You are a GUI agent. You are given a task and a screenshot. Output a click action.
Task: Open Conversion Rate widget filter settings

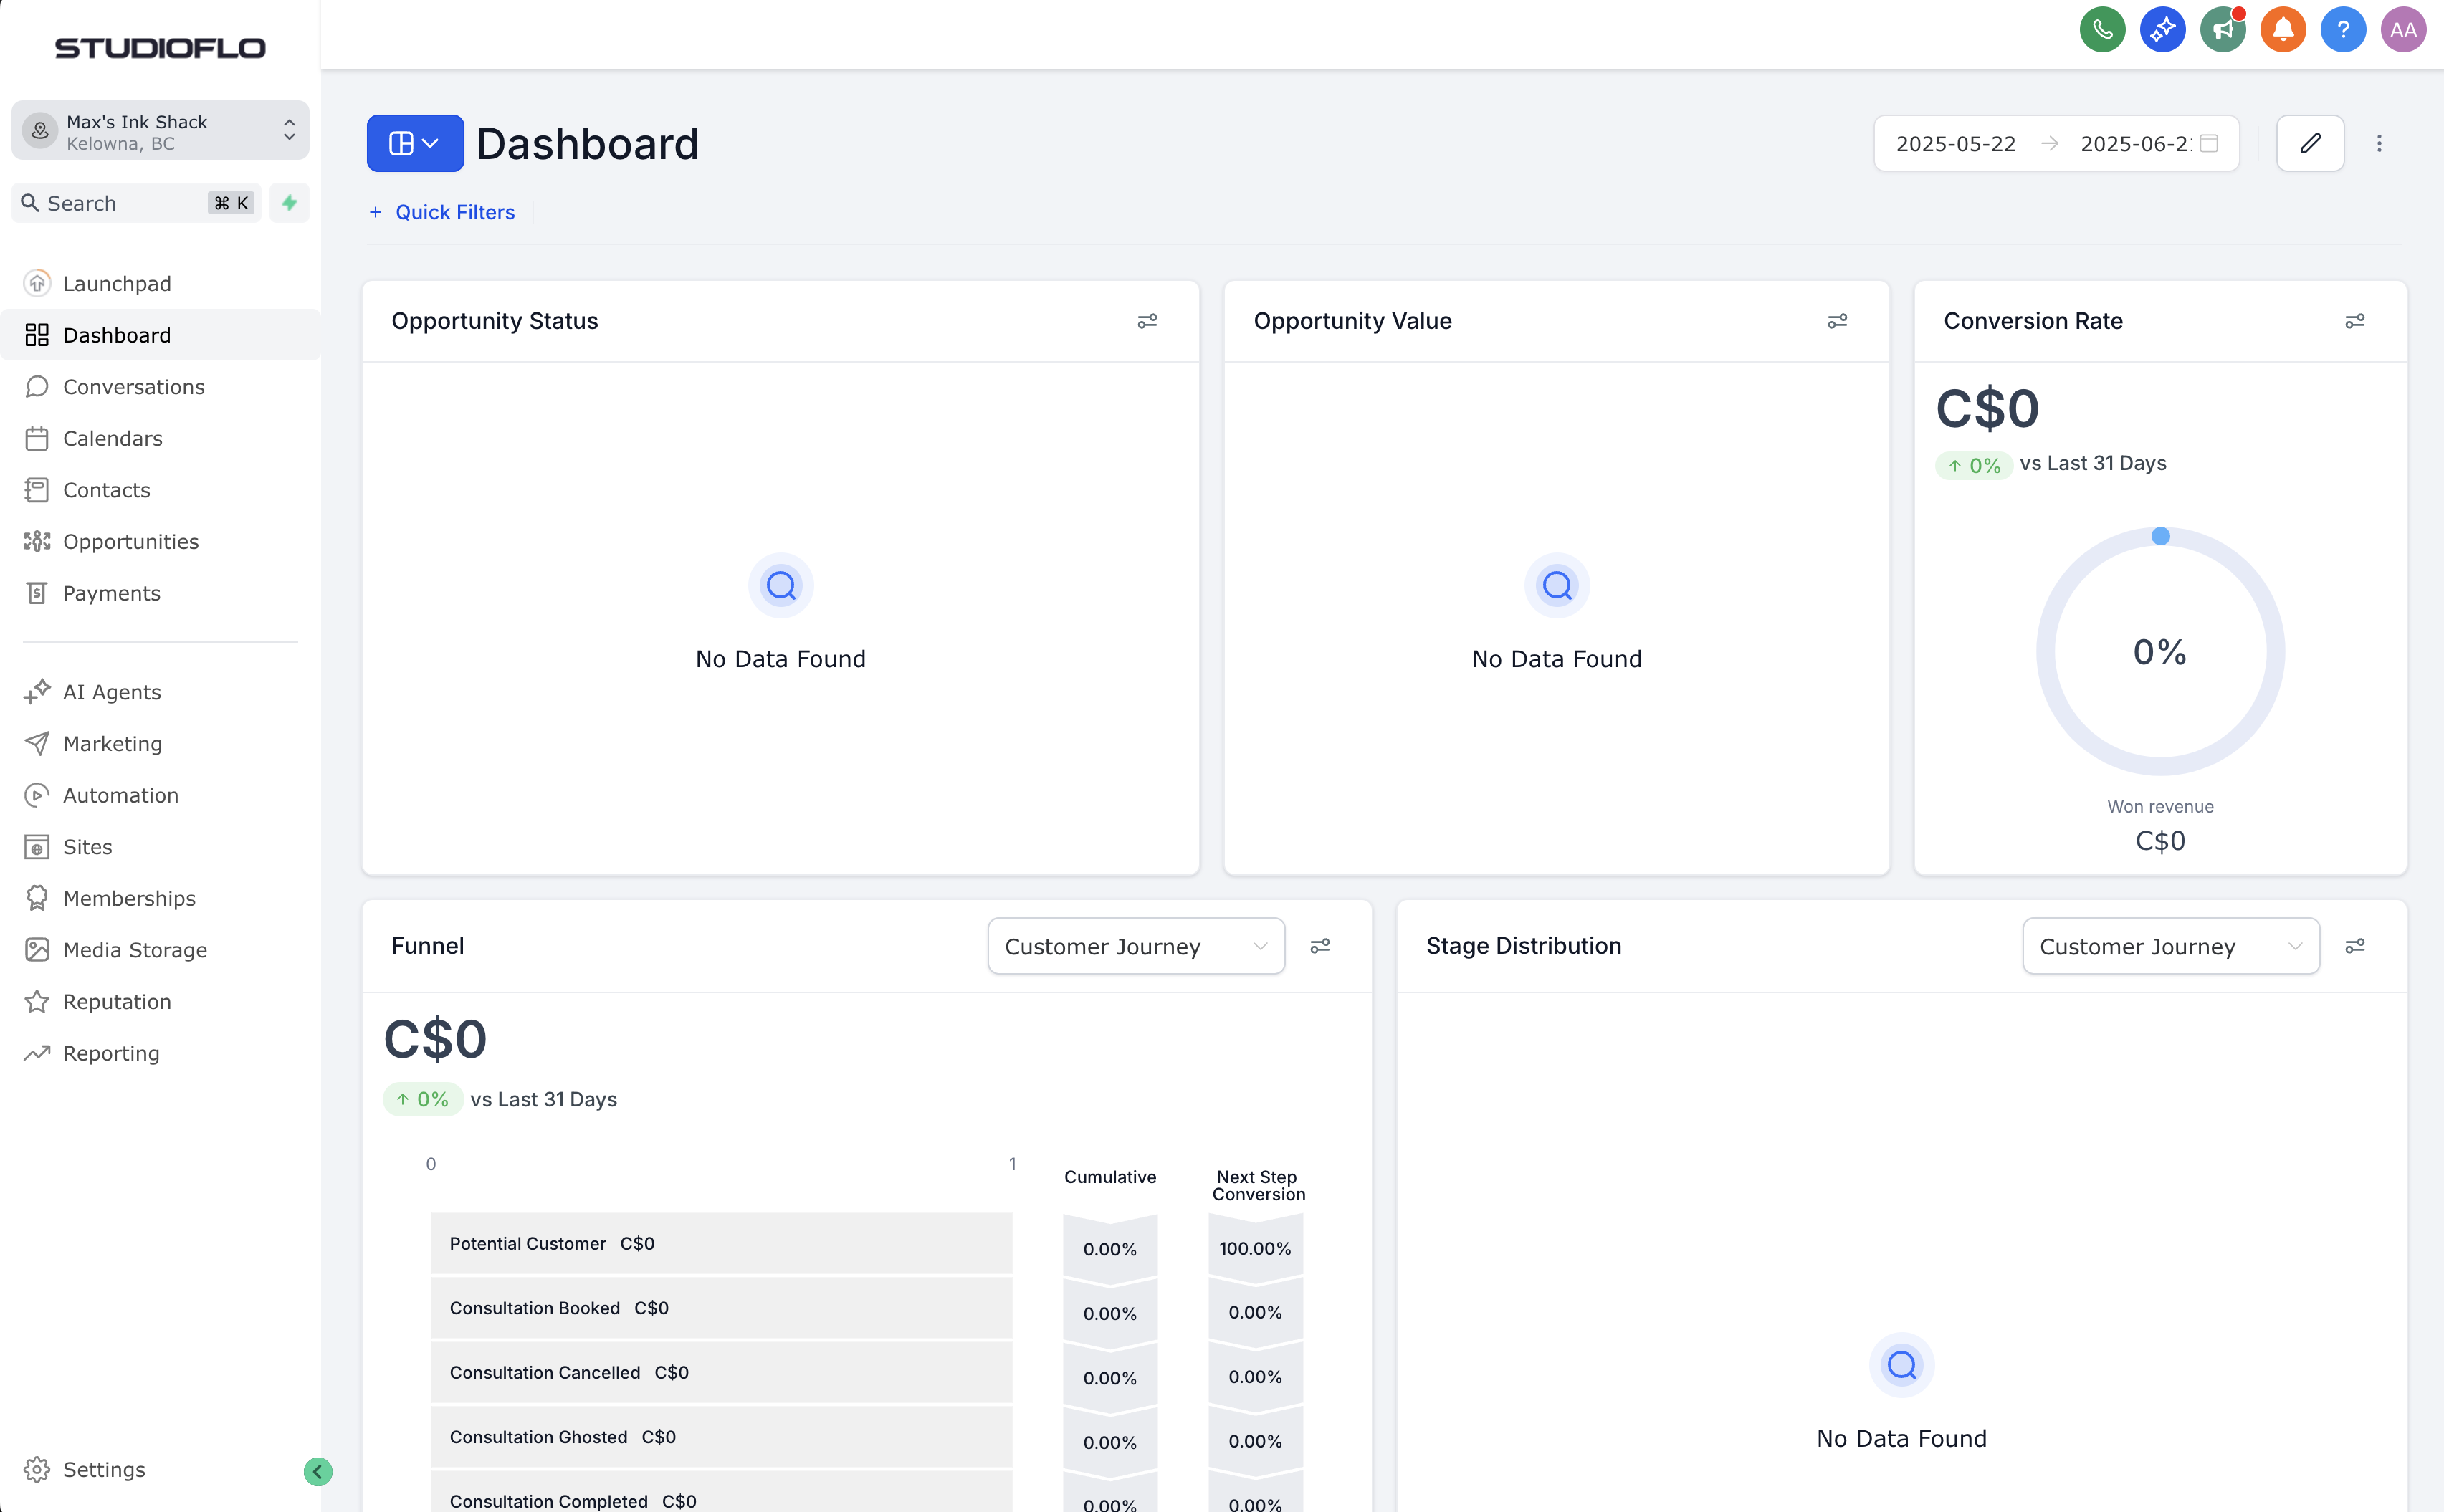(x=2354, y=321)
